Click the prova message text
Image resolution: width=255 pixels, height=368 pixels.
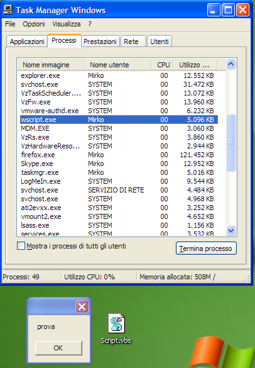point(46,327)
